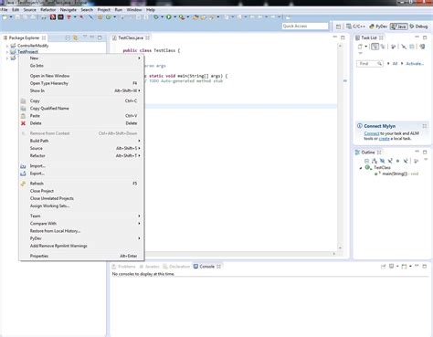Click the Synchronize Changed icon in Task List
The width and height of the screenshot is (433, 337).
coord(422,47)
